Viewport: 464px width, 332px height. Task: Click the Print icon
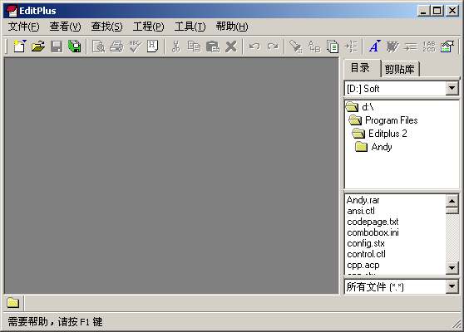117,46
